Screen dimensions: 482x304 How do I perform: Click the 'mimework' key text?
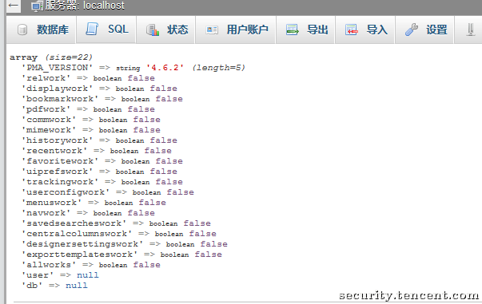49,130
